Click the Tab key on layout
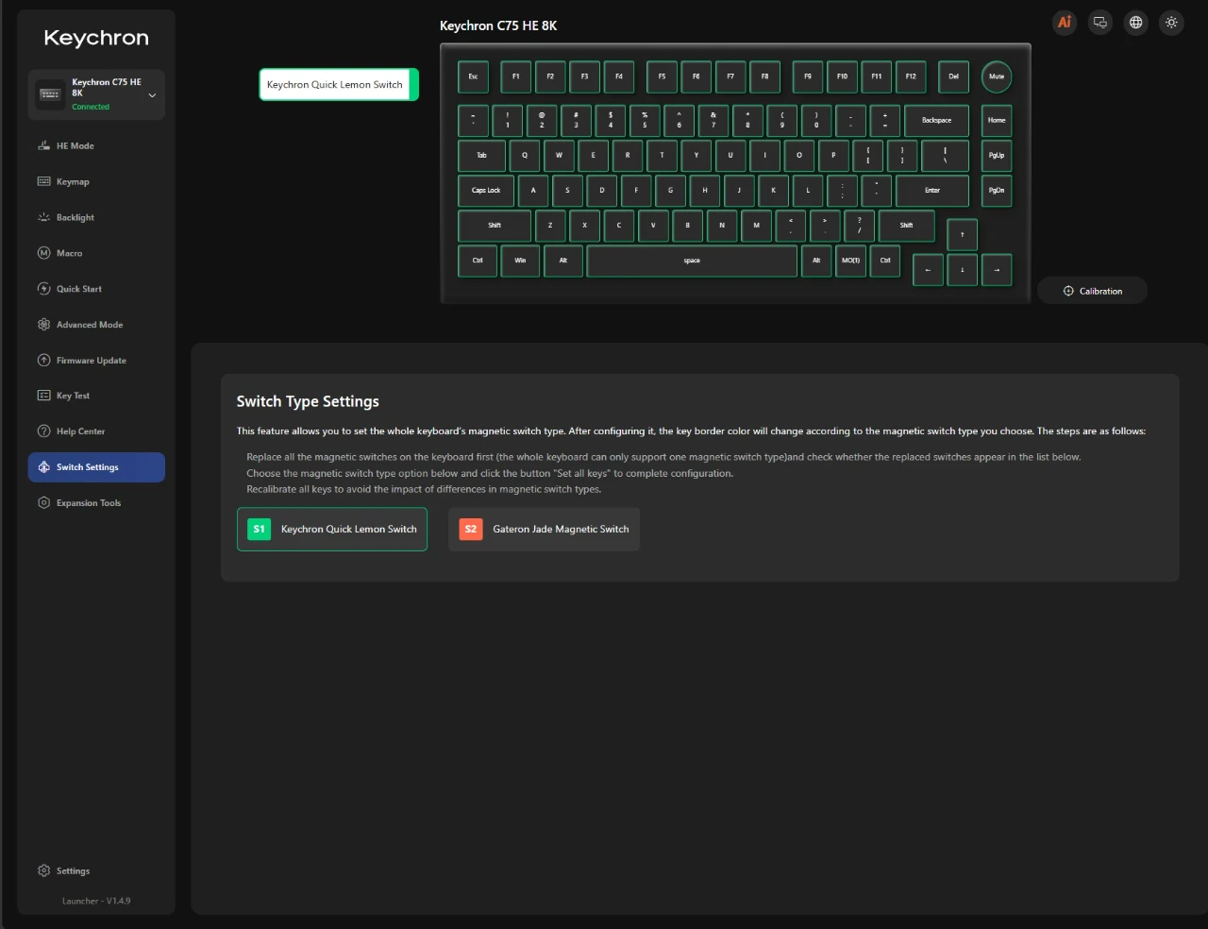Screen dimensions: 1208x929 tap(481, 156)
